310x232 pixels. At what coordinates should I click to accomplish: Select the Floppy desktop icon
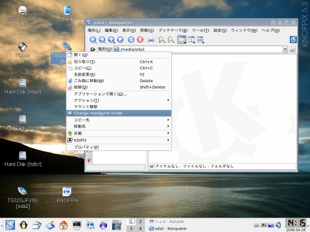pyautogui.click(x=22, y=50)
